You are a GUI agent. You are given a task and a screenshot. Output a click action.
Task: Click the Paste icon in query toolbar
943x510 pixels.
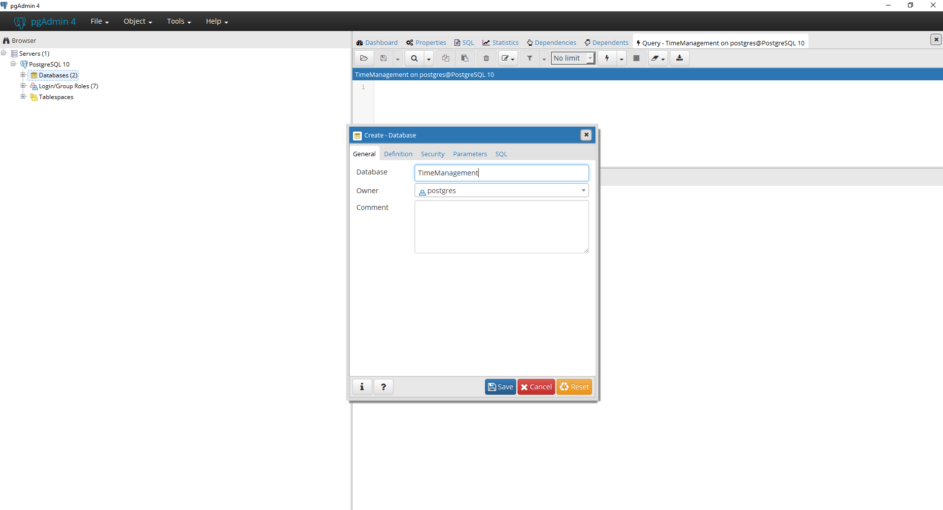point(465,58)
